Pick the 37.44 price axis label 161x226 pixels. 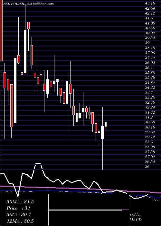coord(150,58)
